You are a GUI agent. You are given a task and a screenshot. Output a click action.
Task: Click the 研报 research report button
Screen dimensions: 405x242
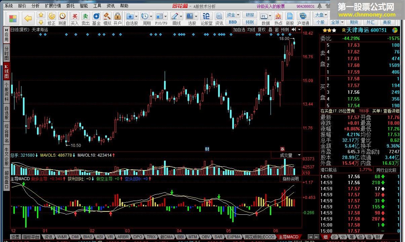250,15
